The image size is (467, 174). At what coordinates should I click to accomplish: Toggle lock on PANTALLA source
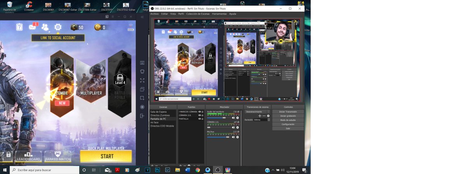tap(202, 119)
